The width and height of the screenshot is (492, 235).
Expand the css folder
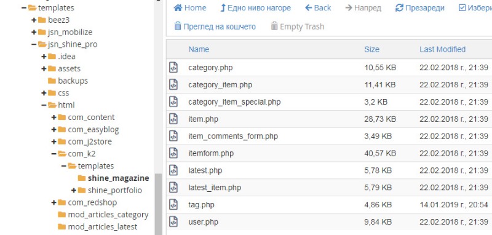44,93
